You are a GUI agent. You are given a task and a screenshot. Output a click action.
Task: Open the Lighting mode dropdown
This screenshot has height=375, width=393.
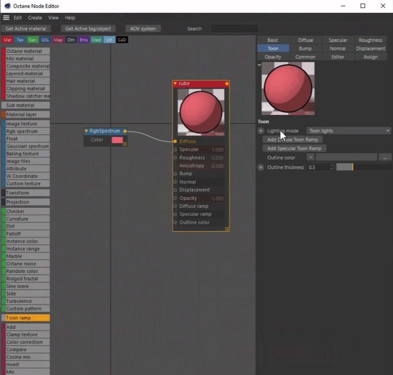click(x=348, y=131)
